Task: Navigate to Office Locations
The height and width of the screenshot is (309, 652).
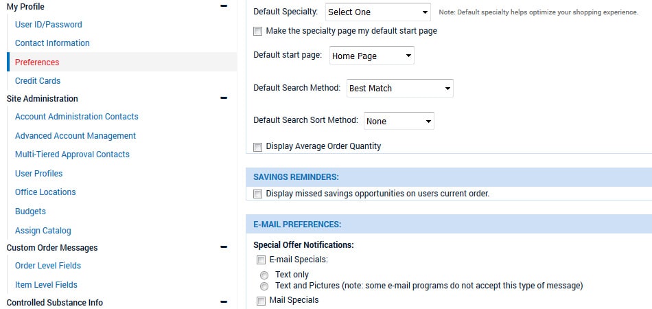Action: point(45,192)
